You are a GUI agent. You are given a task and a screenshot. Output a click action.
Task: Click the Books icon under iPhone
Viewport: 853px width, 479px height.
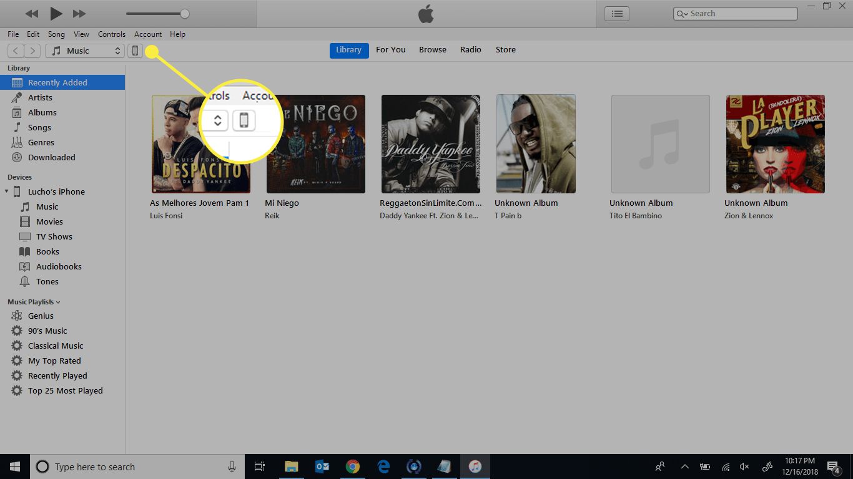(x=25, y=251)
